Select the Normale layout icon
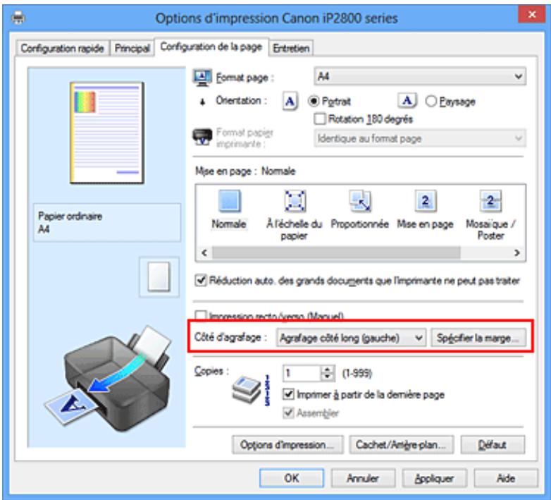Image resolution: width=551 pixels, height=500 pixels. pyautogui.click(x=230, y=201)
